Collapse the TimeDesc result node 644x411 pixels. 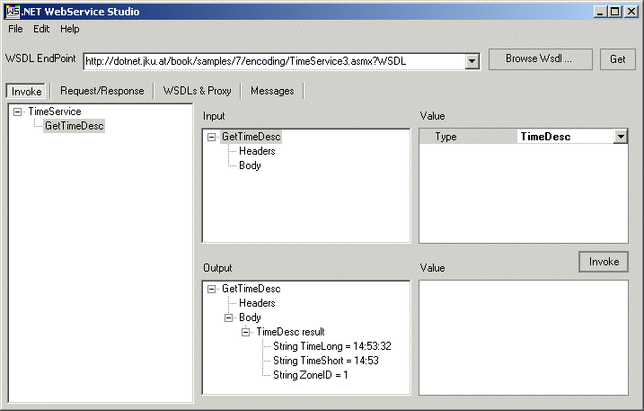tap(245, 333)
